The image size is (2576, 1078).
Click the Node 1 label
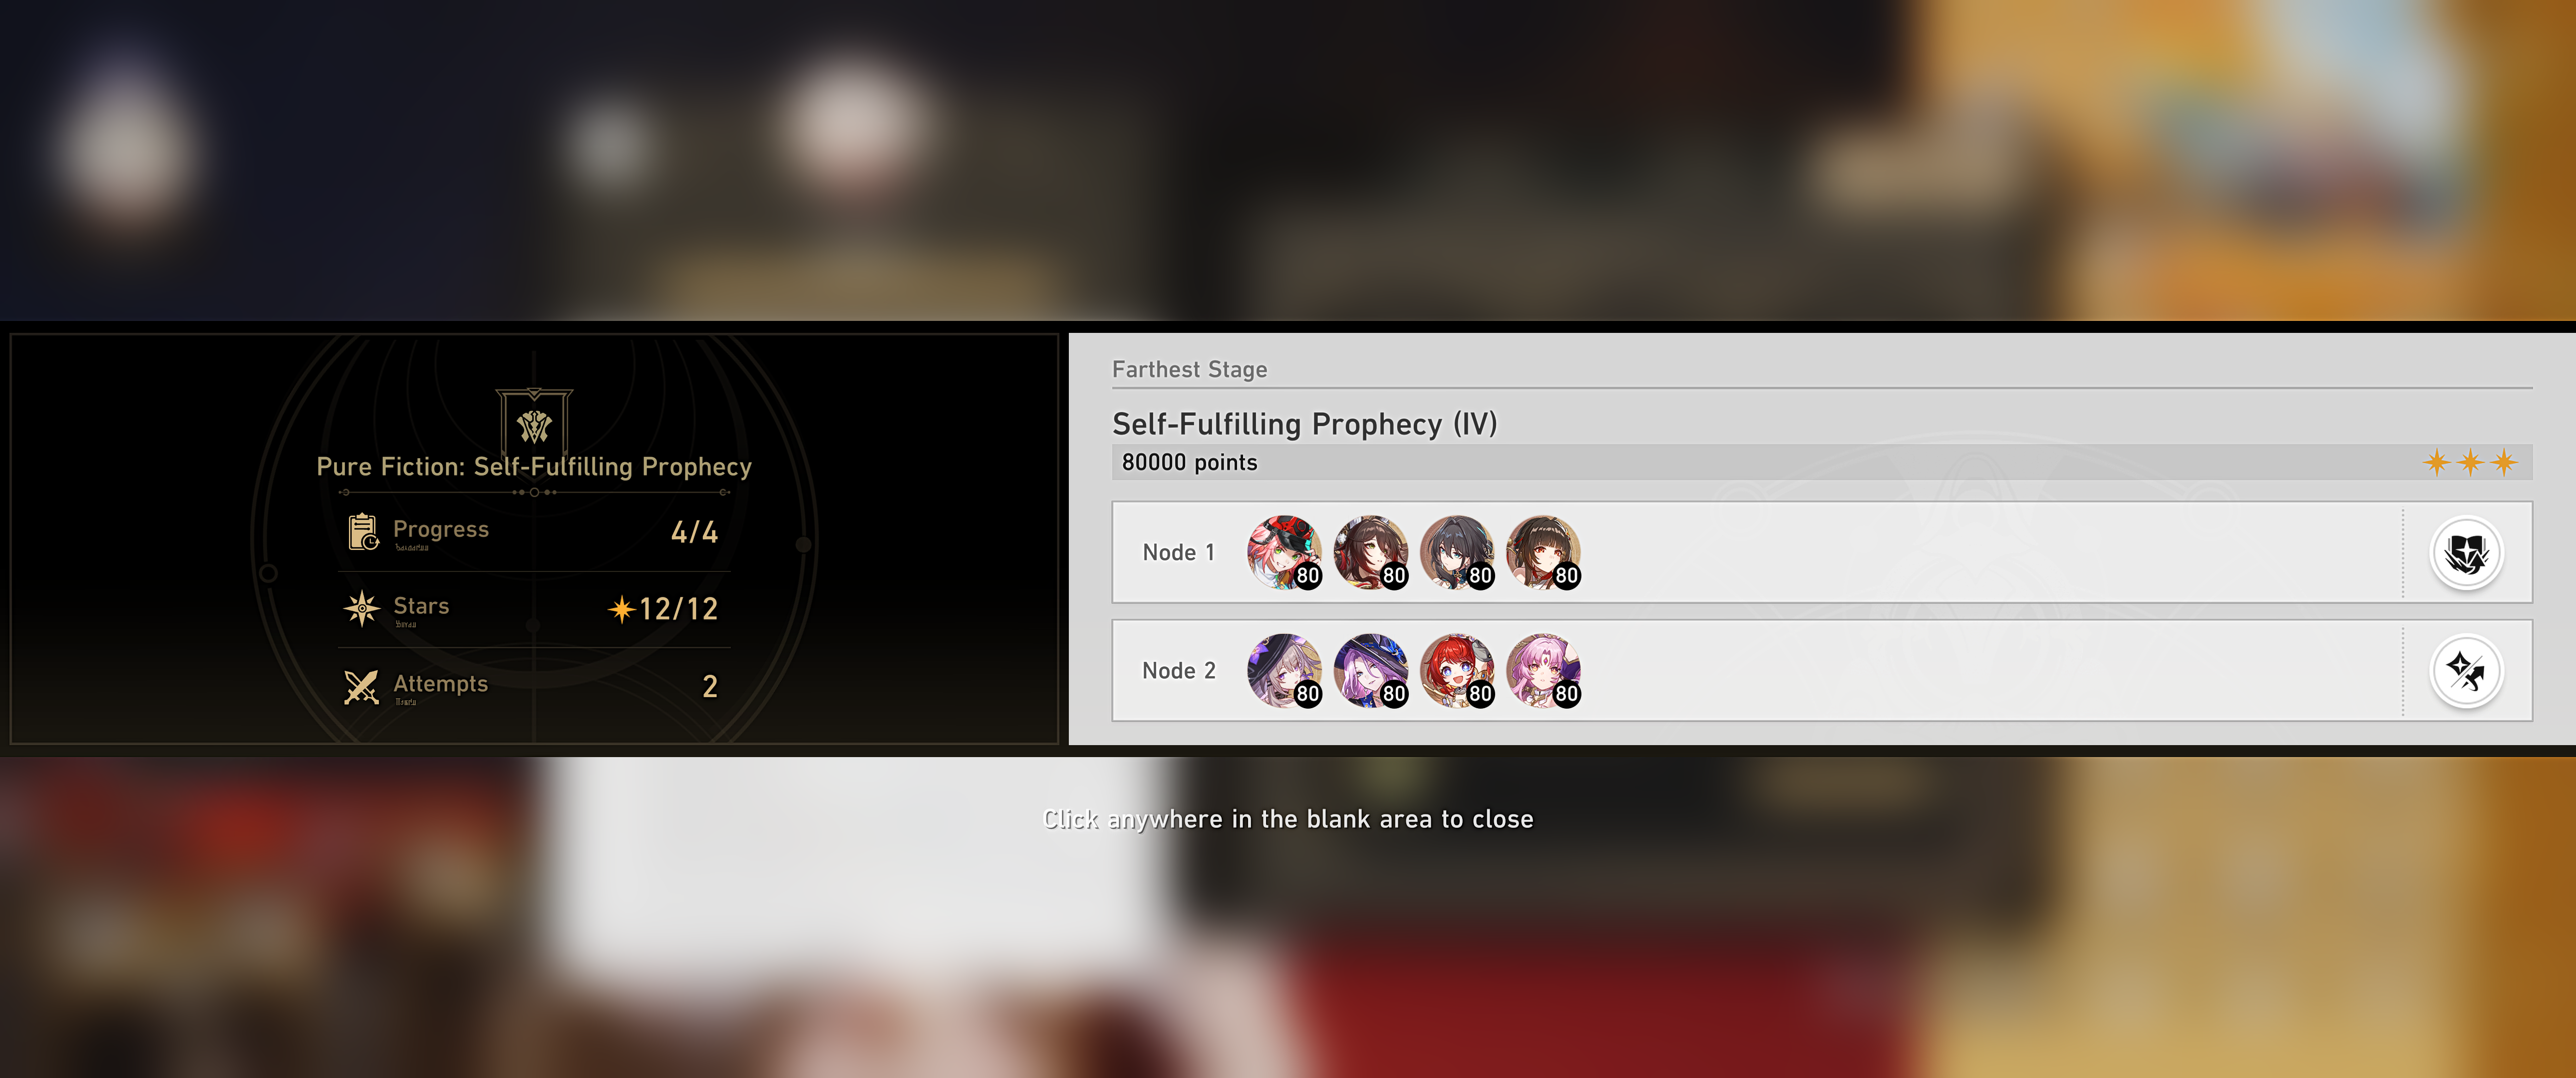pos(1179,552)
